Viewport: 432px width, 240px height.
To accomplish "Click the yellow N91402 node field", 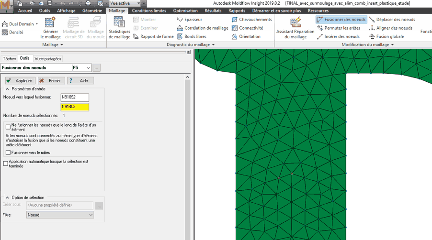I will (x=75, y=107).
